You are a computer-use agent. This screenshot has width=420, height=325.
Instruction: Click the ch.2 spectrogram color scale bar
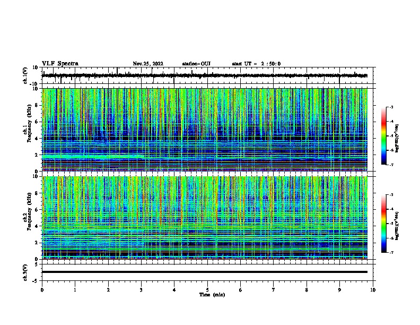(383, 224)
